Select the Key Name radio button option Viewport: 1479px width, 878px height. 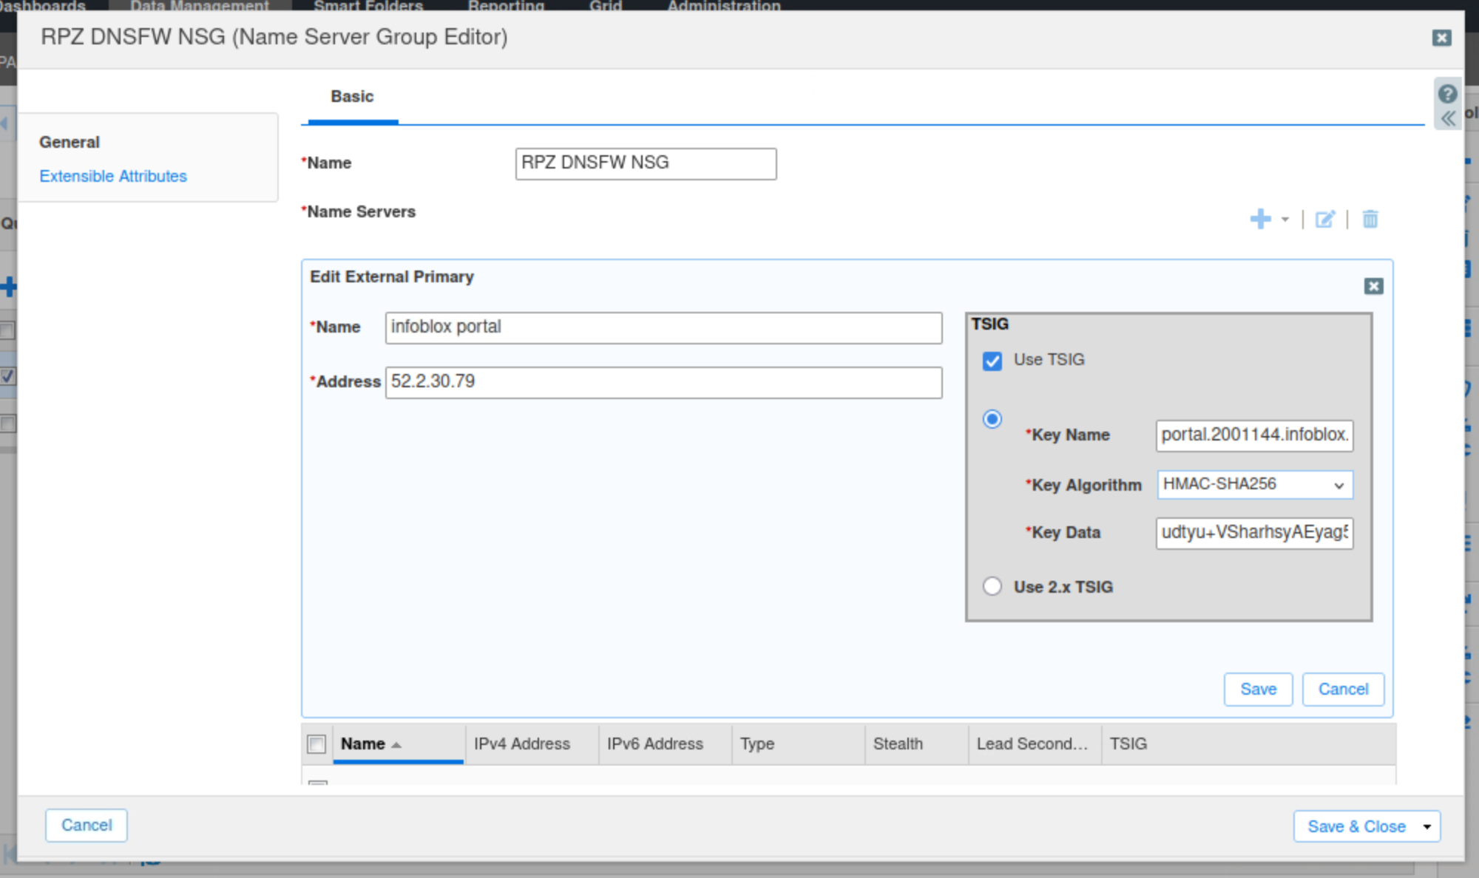(x=992, y=419)
